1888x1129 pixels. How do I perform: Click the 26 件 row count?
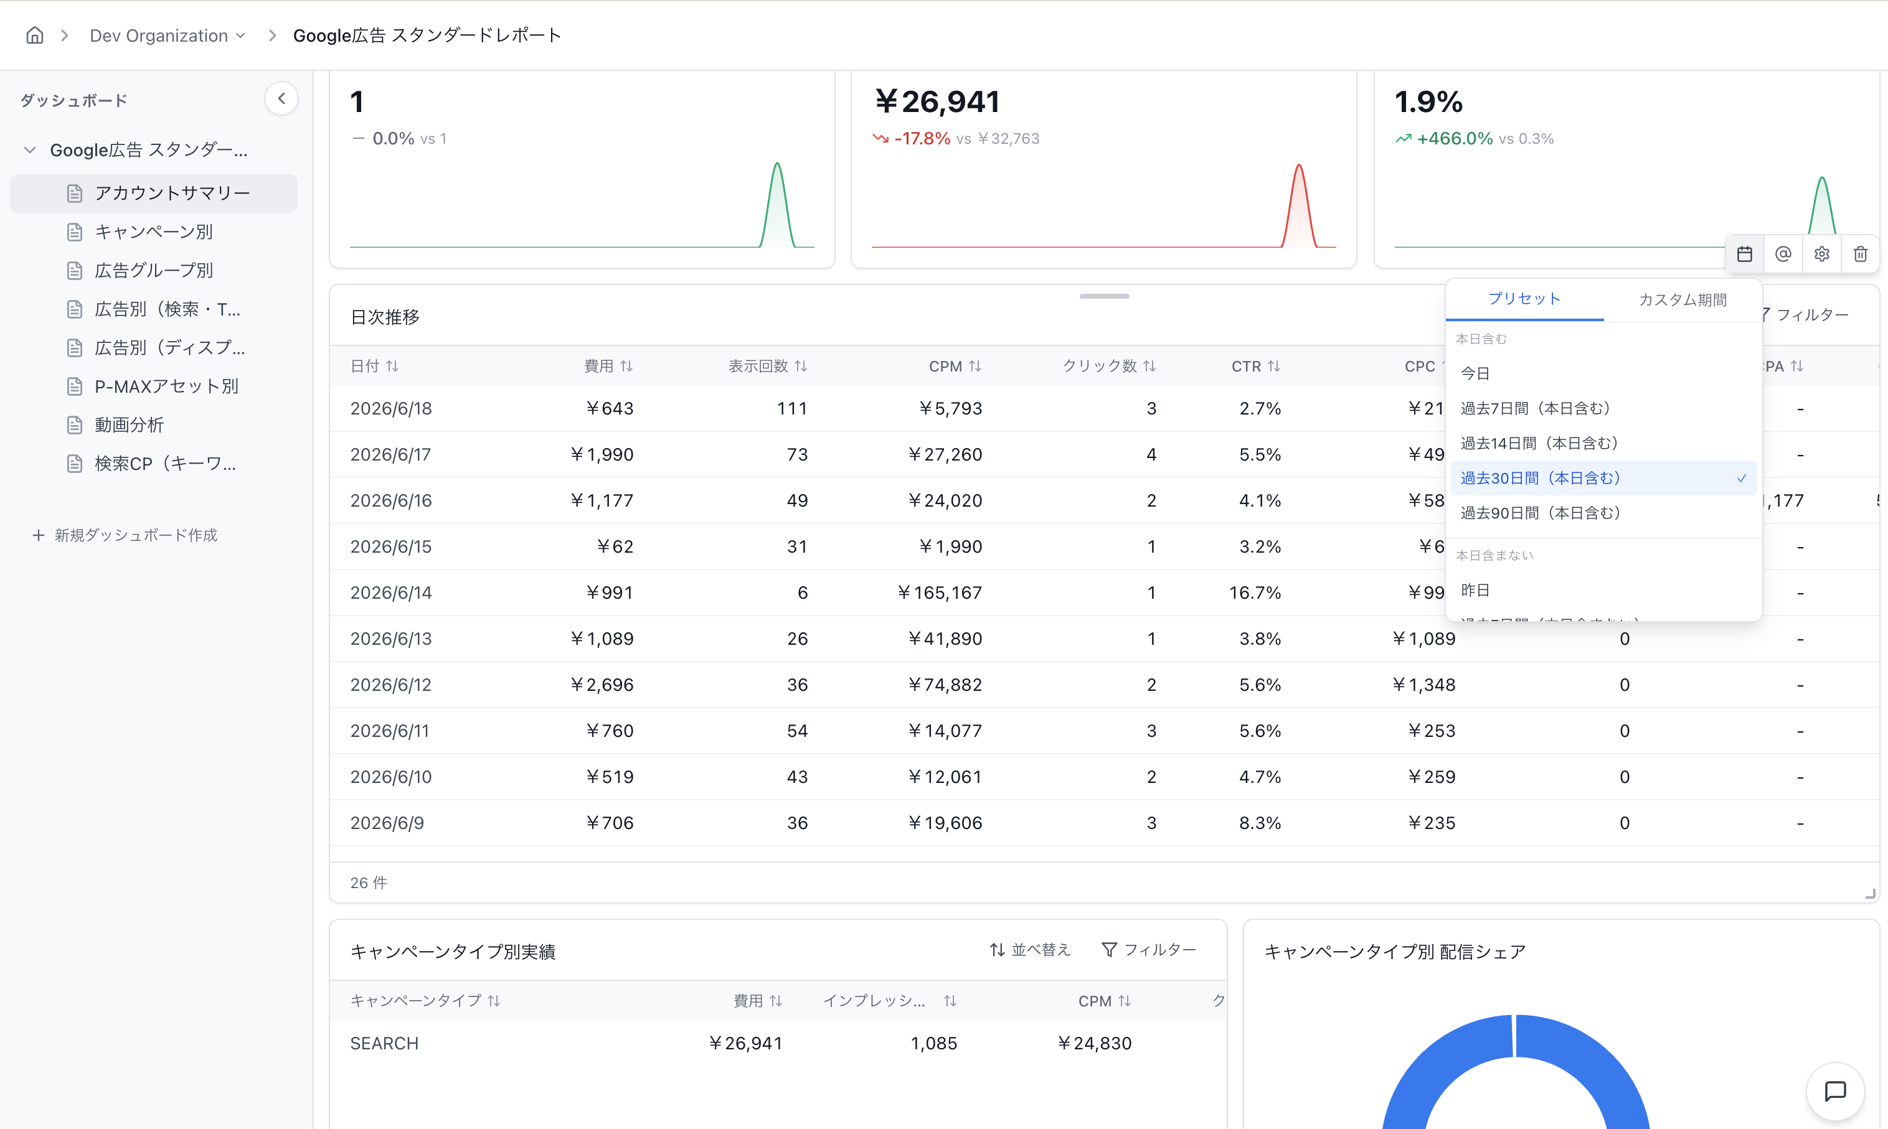click(368, 883)
